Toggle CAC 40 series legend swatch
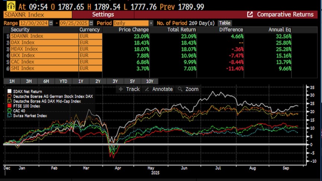Screen dimensions: 322x181 9,110
